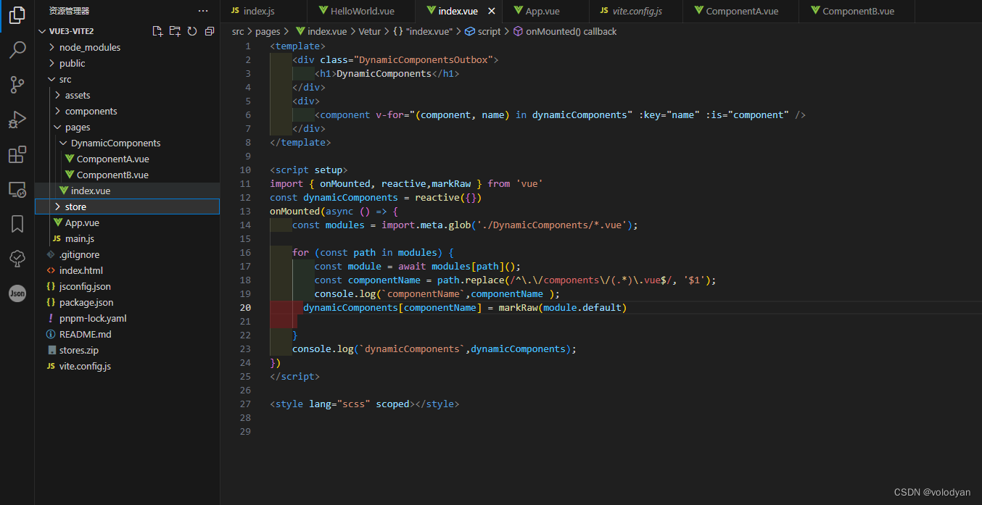The image size is (982, 505).
Task: Click the script breadcrumb segment
Action: coord(482,31)
